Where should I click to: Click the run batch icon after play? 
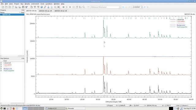point(70,7)
